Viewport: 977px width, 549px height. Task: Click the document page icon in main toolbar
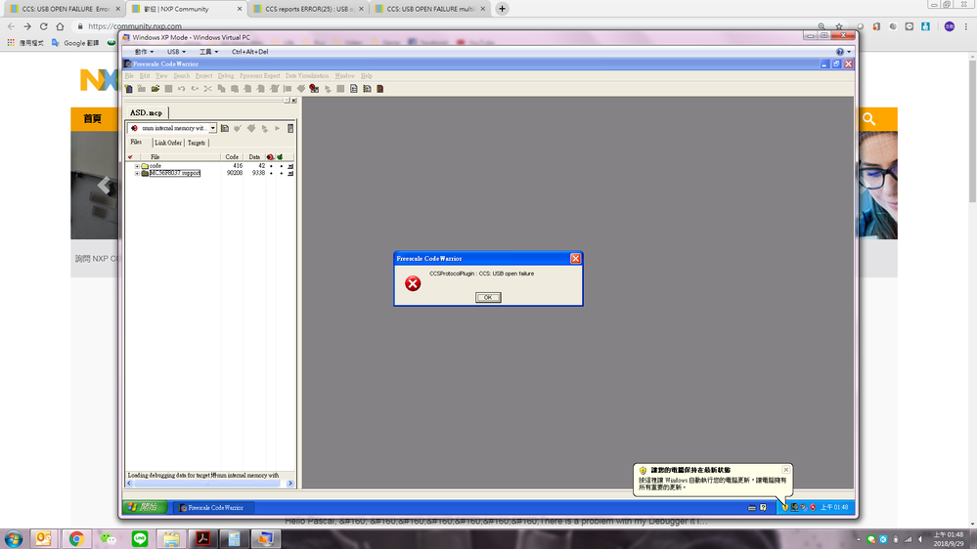tap(354, 89)
